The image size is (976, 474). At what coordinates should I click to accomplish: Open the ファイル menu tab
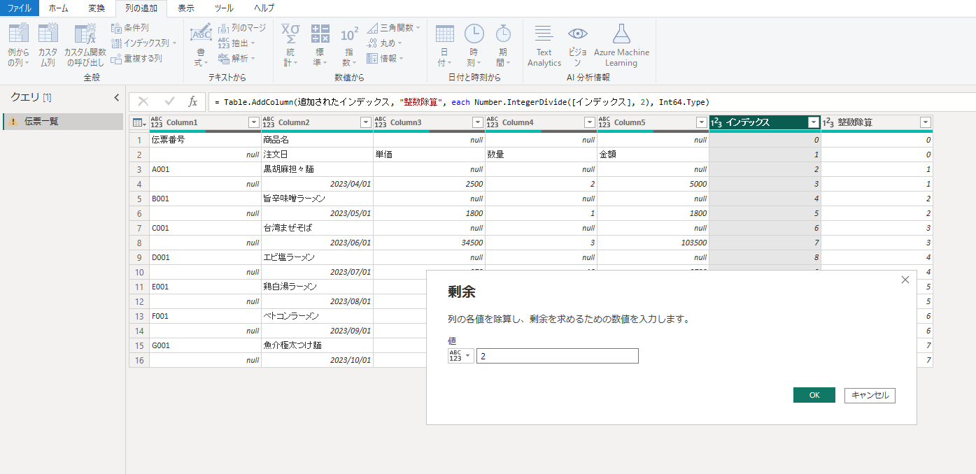pyautogui.click(x=20, y=8)
